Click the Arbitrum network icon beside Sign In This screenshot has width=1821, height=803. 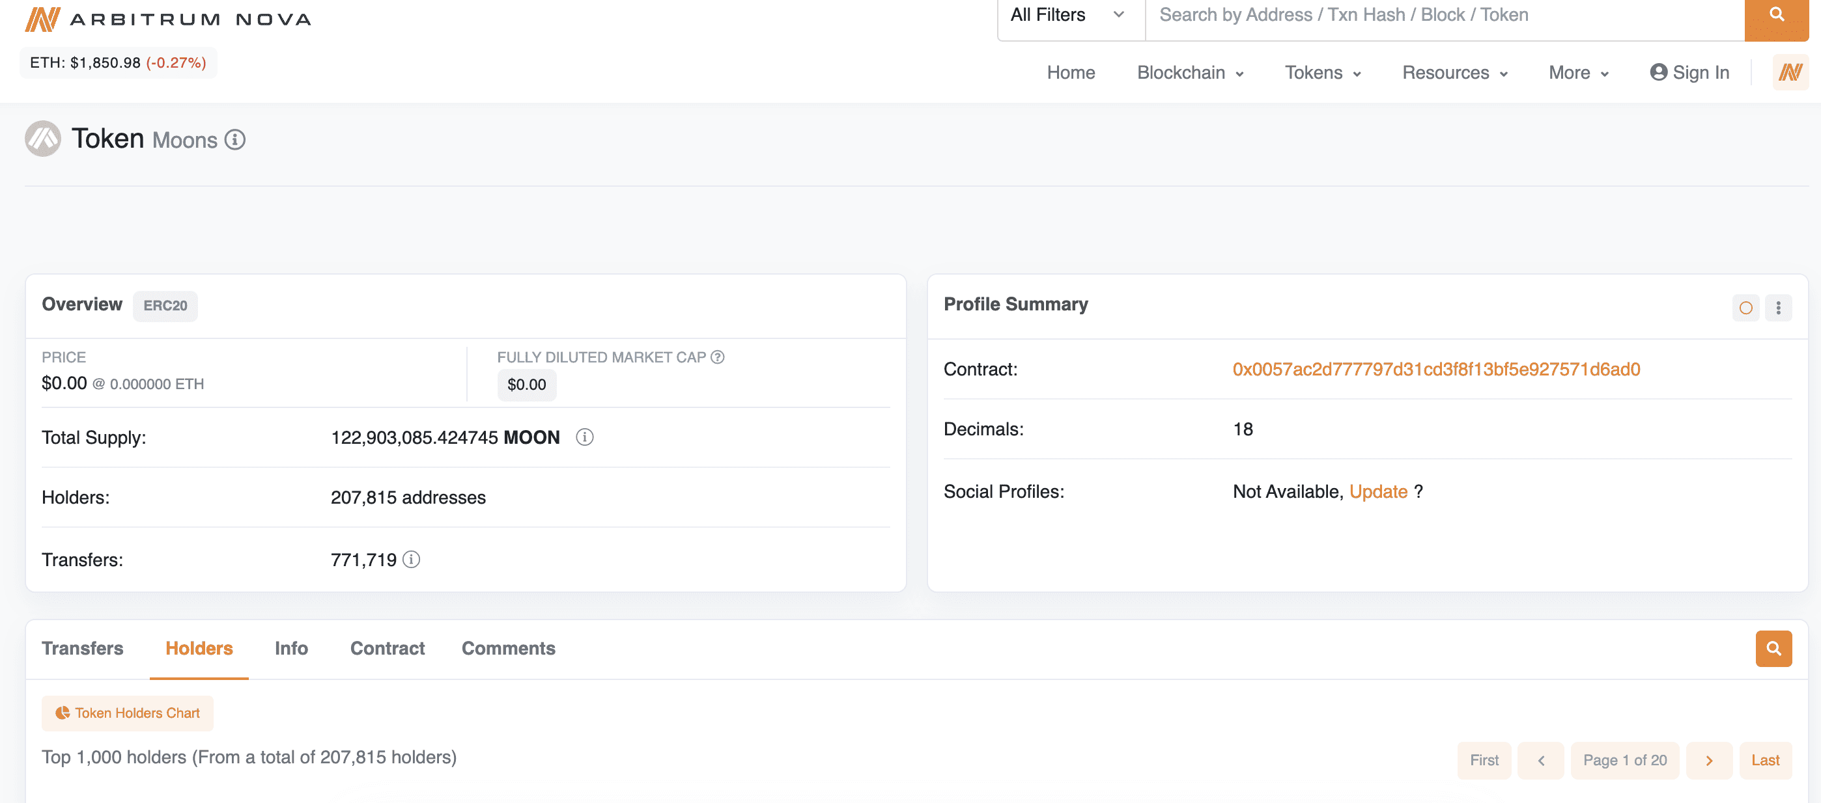(x=1790, y=72)
